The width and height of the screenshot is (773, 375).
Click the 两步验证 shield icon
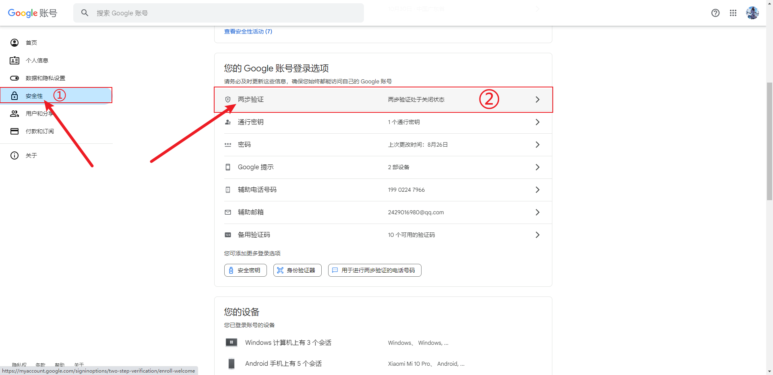(228, 99)
